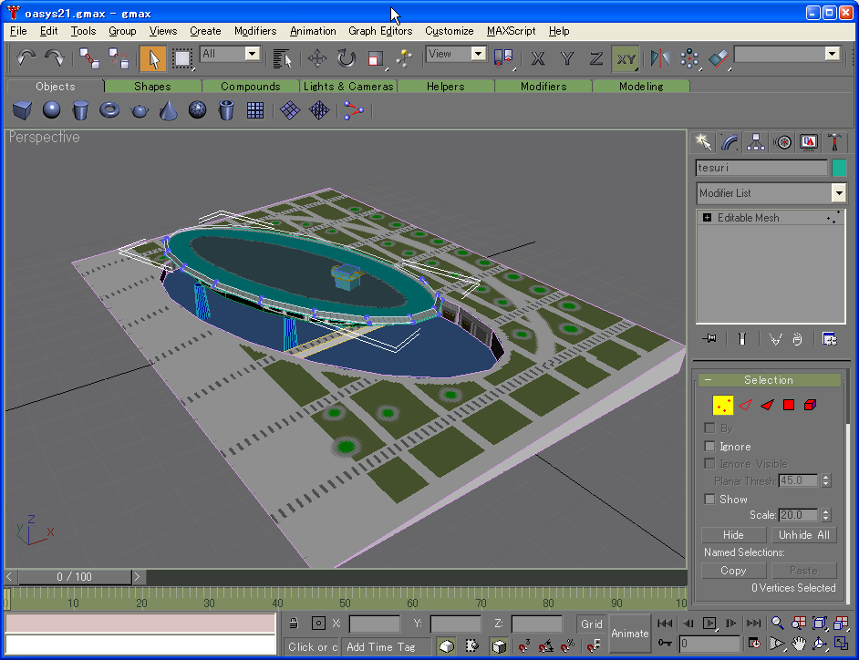Screen dimensions: 859x660
Task: Open the Utilities hammer panel
Action: [x=835, y=141]
